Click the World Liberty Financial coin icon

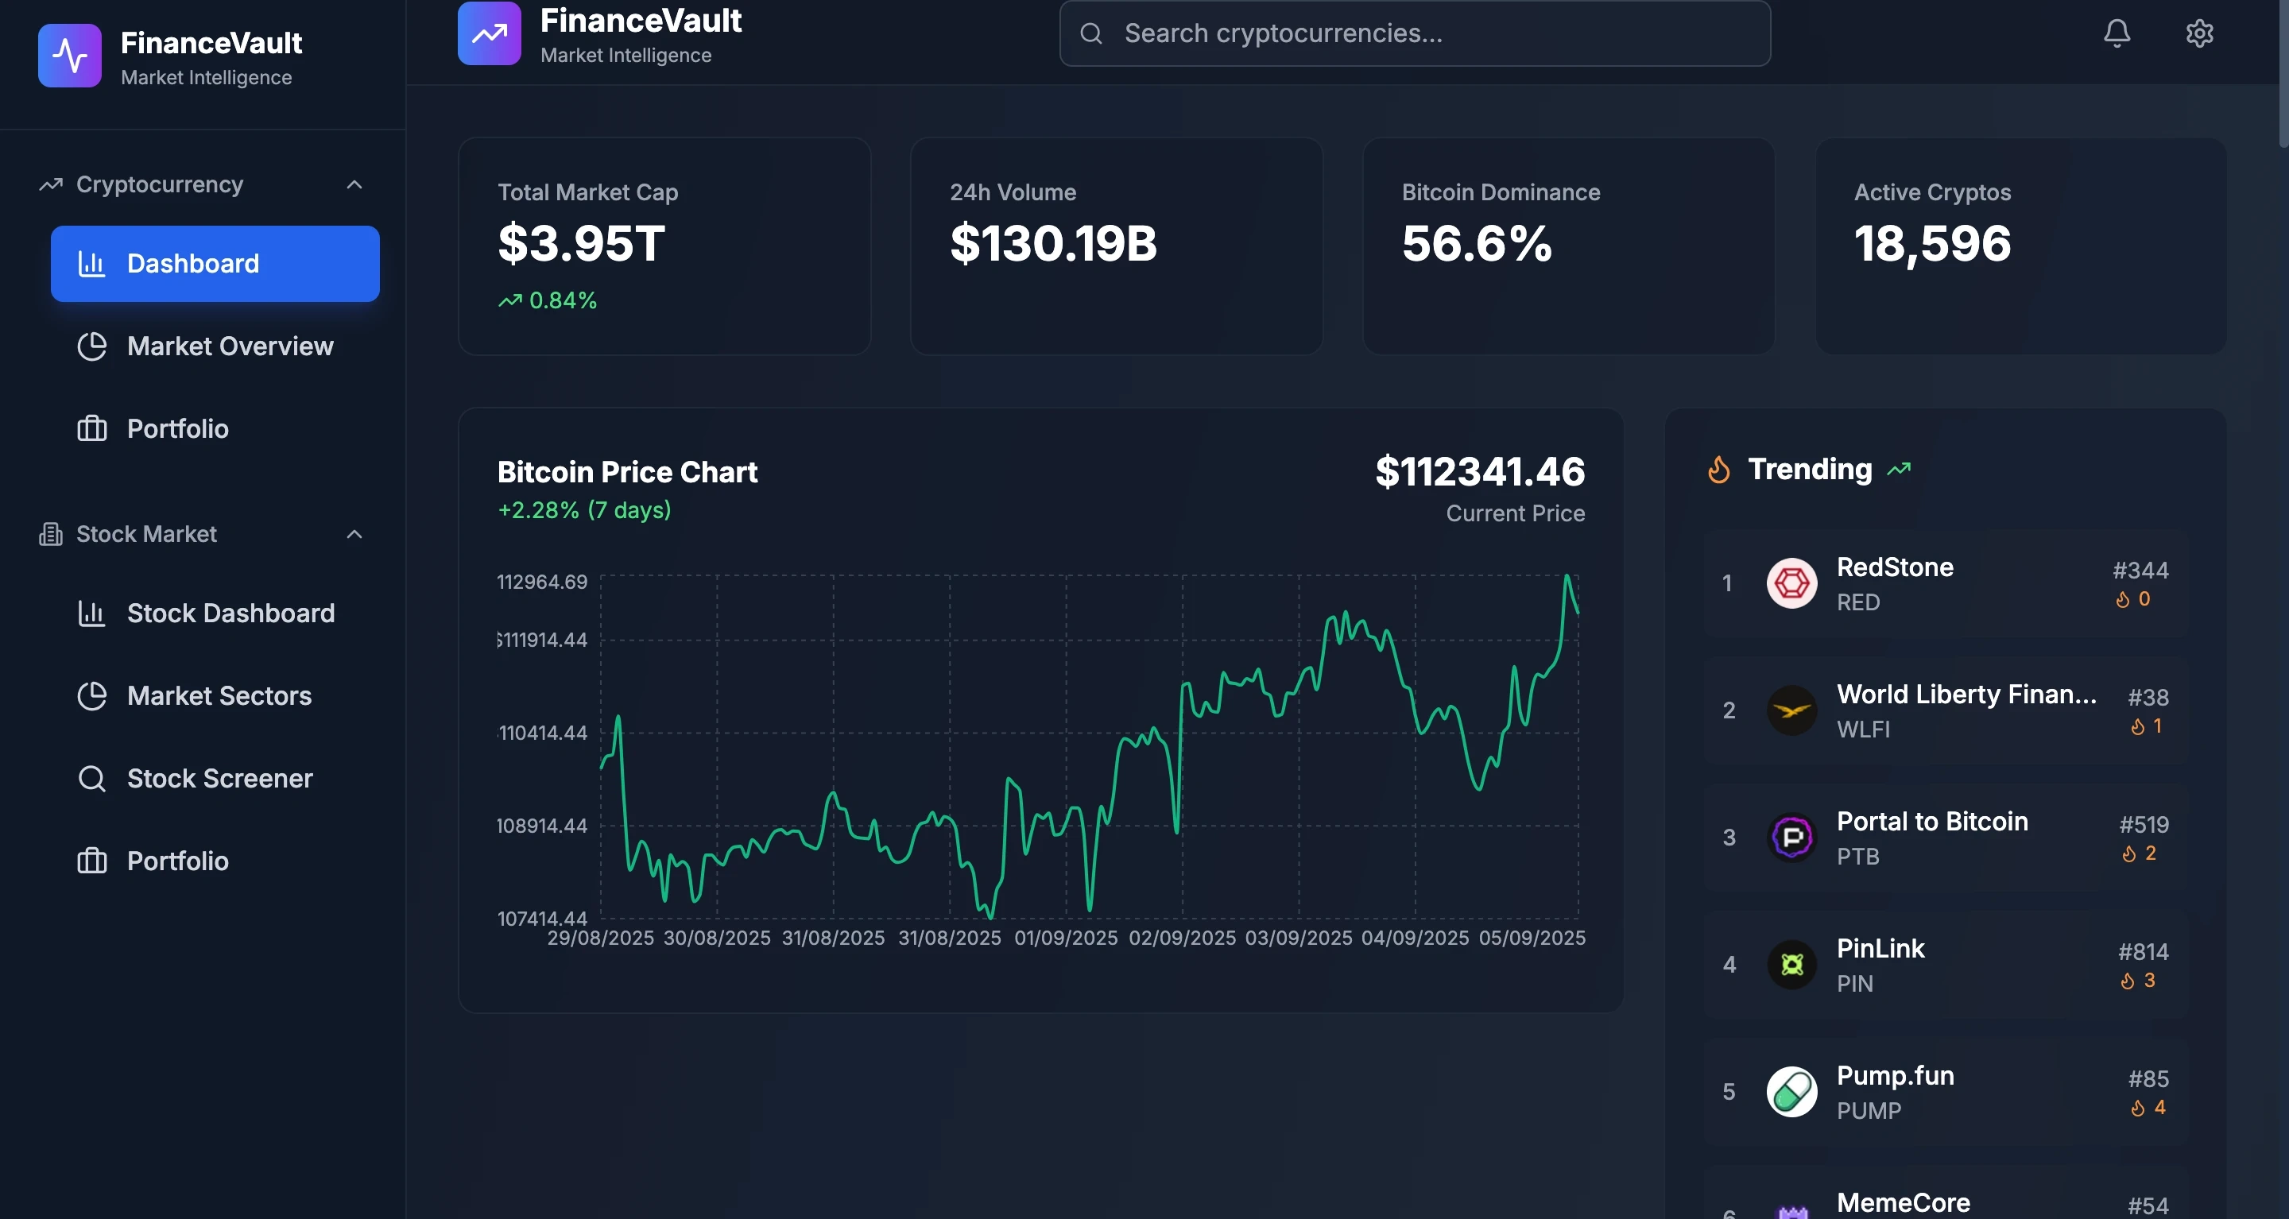tap(1791, 710)
